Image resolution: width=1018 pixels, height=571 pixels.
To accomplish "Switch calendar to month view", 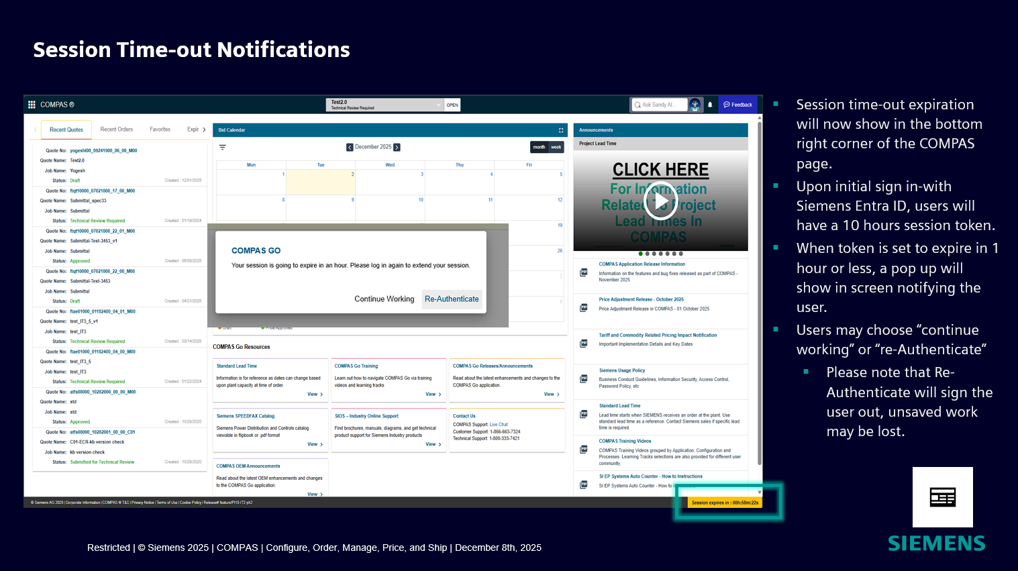I will tap(539, 147).
